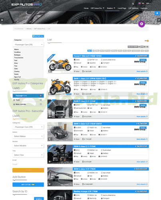Open All ads on Ferrari F 360 listing
161x200 pixels.
93,67
